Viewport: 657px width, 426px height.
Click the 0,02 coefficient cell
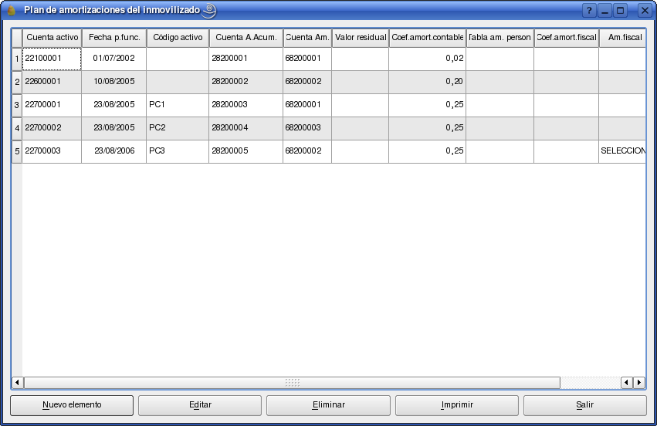(x=428, y=59)
